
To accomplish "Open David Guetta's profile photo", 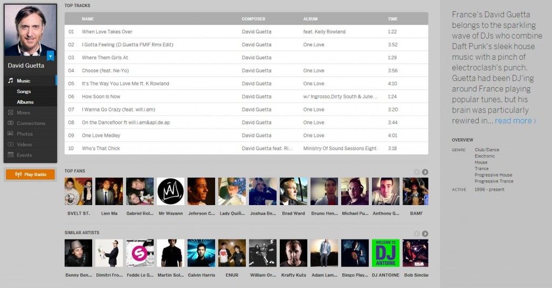I will [30, 30].
